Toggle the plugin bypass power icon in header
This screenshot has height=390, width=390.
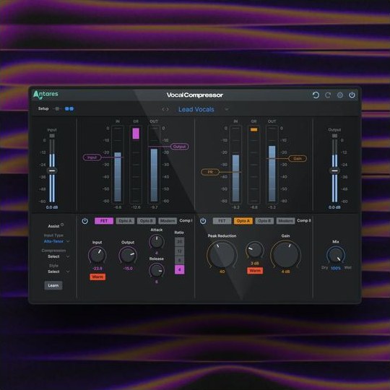click(x=352, y=95)
